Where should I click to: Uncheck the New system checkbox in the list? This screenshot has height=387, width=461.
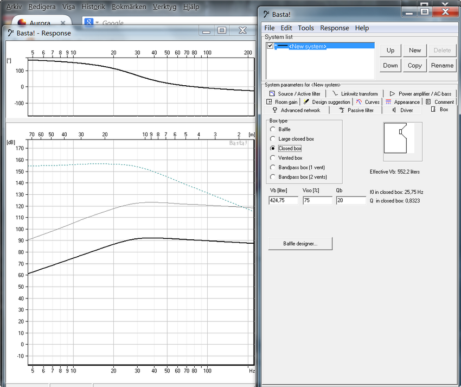click(x=270, y=47)
